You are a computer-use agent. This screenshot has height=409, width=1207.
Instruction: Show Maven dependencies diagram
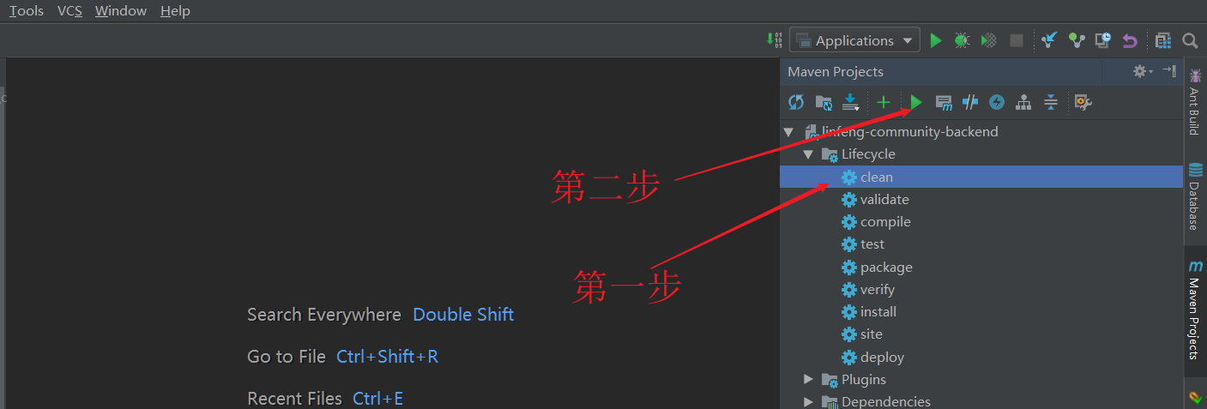pos(1023,103)
